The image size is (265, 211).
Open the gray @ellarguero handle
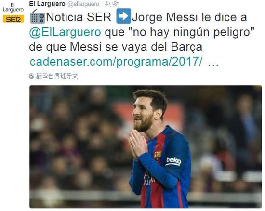coord(83,4)
